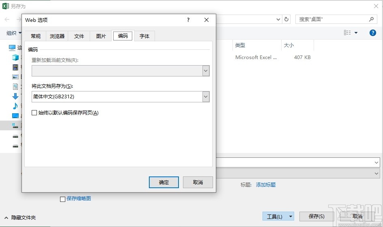Switch to the 常规 tab
The image size is (383, 227).
[36, 36]
